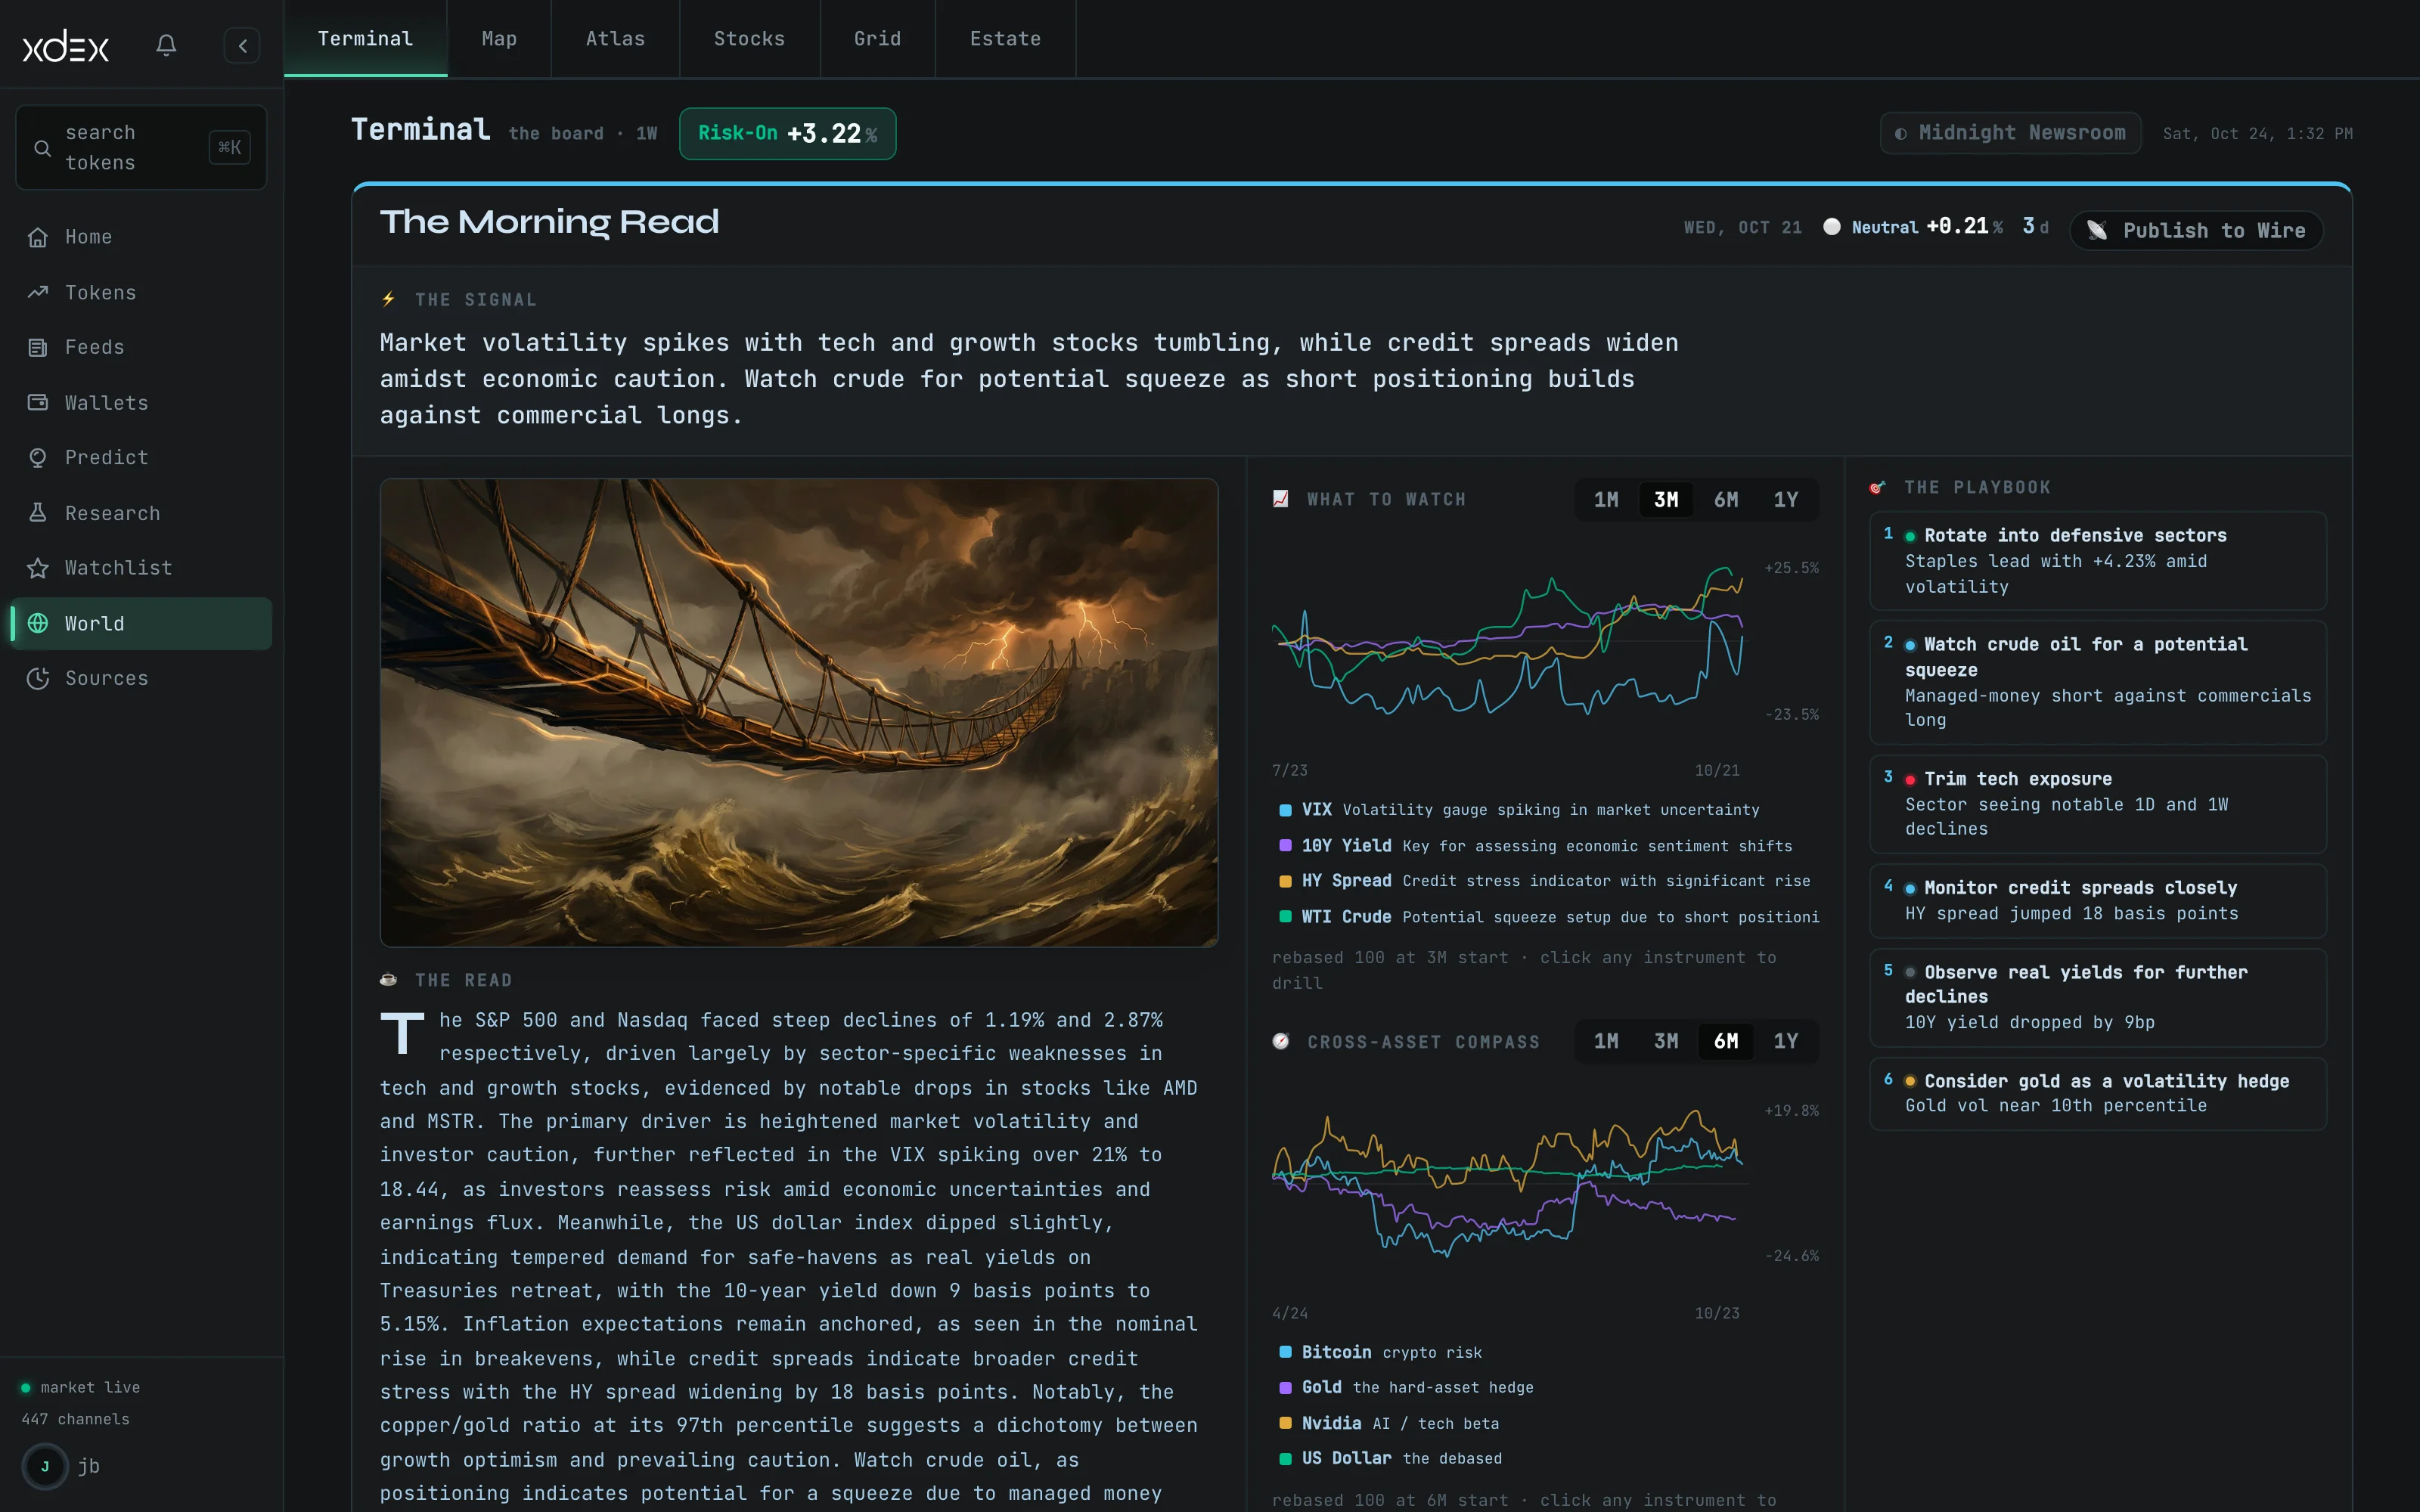Select 6M range in Cross-Asset Compass

click(x=1726, y=1041)
